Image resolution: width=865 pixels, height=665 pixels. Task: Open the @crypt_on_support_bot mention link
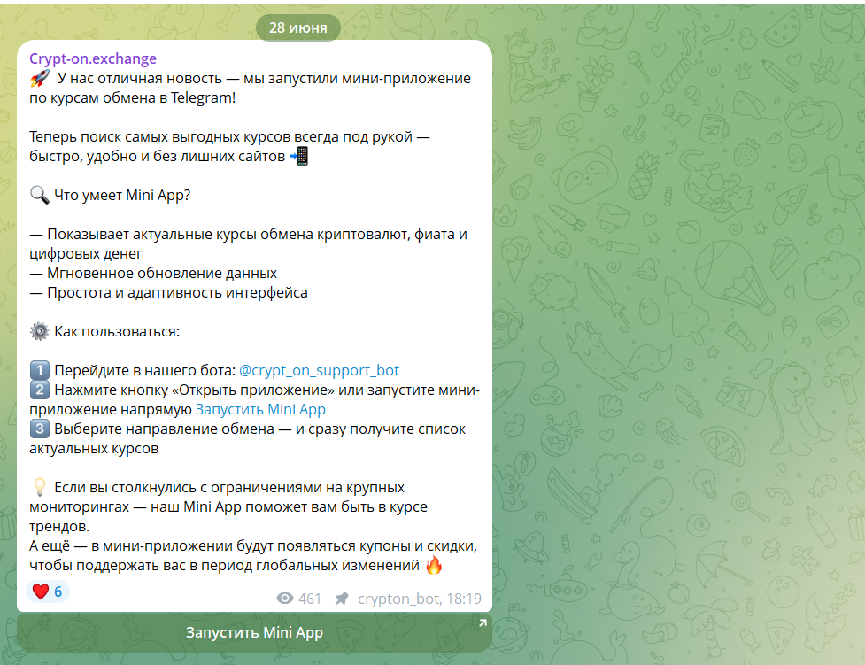click(x=319, y=370)
